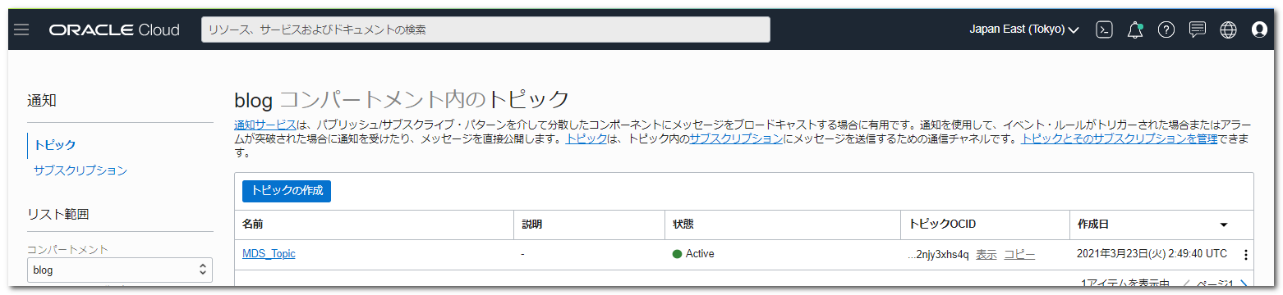Screen dimensions: 1283x295
Task: Open the 通知サービス link in description
Action: pos(265,125)
